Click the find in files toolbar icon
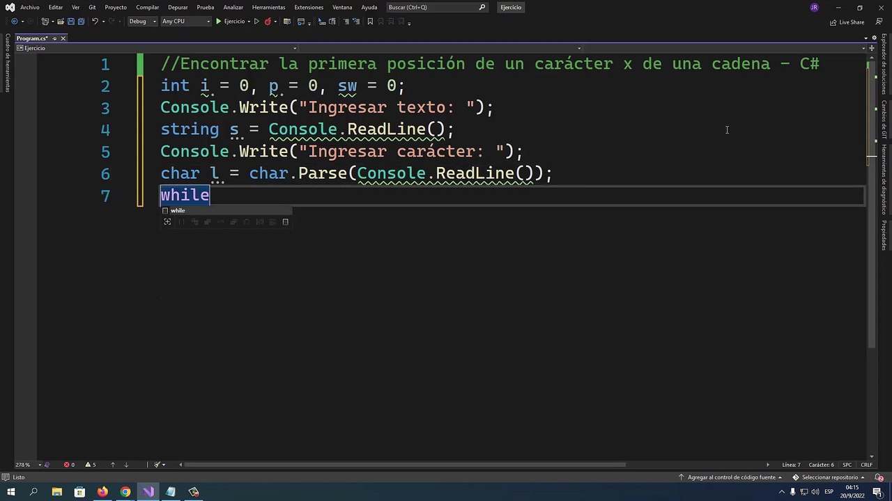Image resolution: width=892 pixels, height=501 pixels. 286,22
